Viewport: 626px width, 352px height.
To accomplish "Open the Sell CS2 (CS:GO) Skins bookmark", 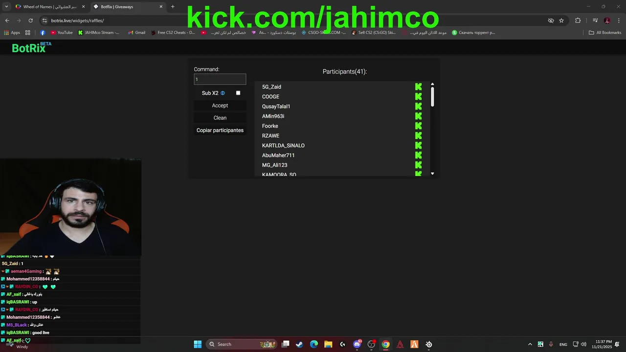I will 373,33.
